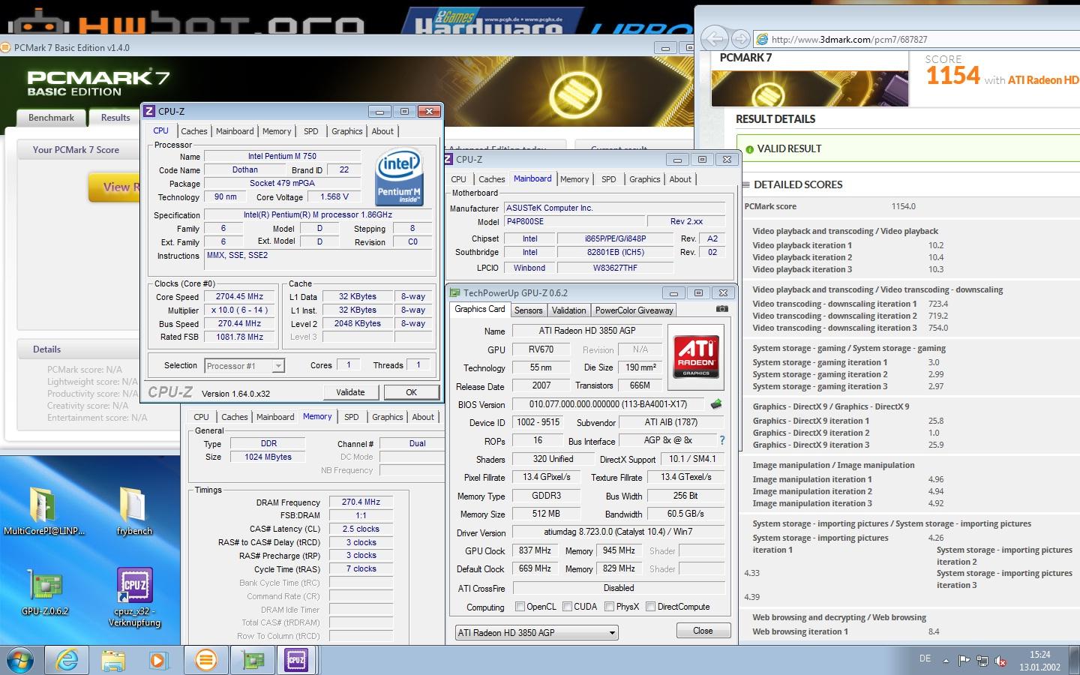1080x675 pixels.
Task: Enable the DirectCompute checkbox
Action: (650, 607)
